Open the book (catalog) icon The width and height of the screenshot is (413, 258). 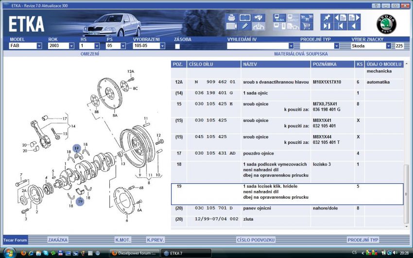(245, 17)
